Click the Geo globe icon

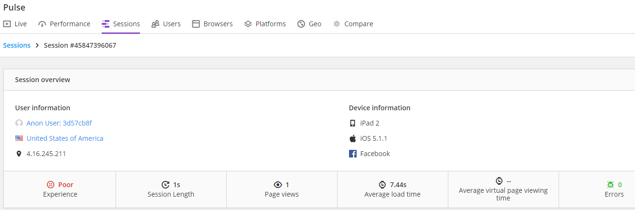(301, 24)
